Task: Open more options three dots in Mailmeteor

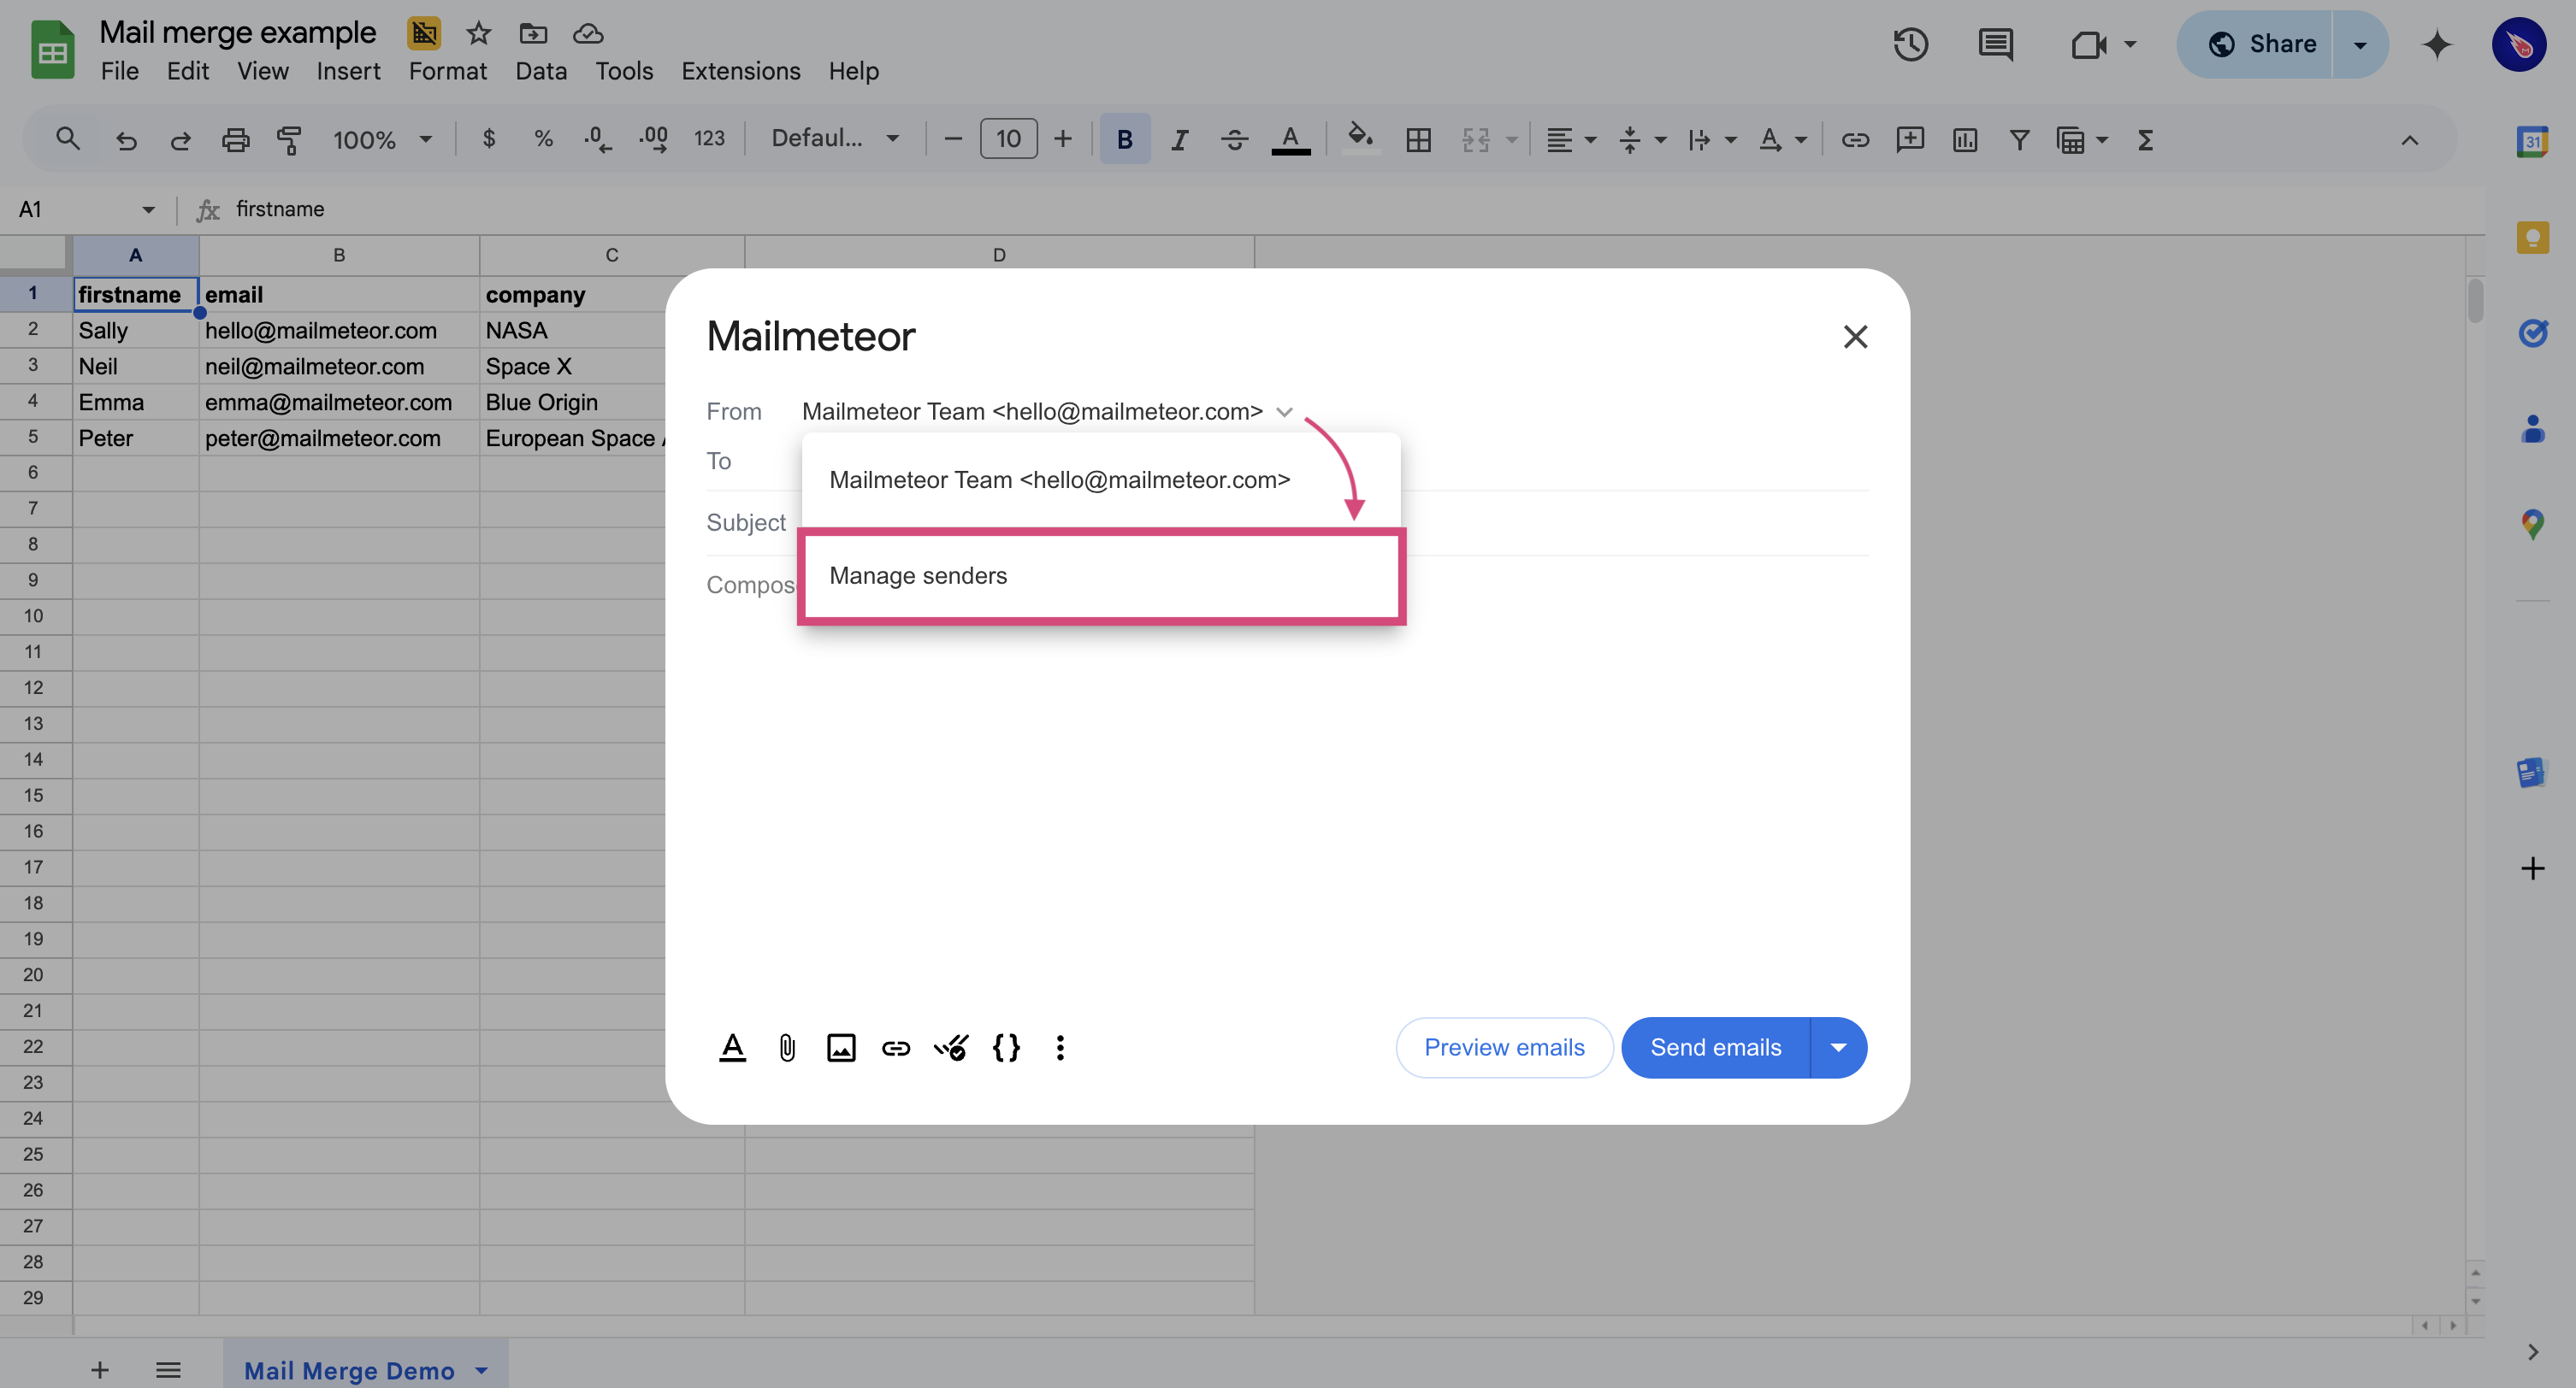Action: click(1060, 1047)
